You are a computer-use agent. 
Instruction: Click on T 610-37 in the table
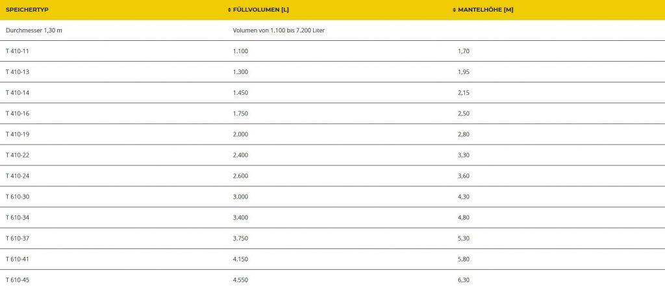tap(18, 238)
